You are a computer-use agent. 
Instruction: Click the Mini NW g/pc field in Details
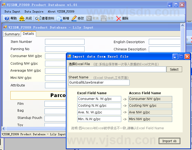point(55,78)
